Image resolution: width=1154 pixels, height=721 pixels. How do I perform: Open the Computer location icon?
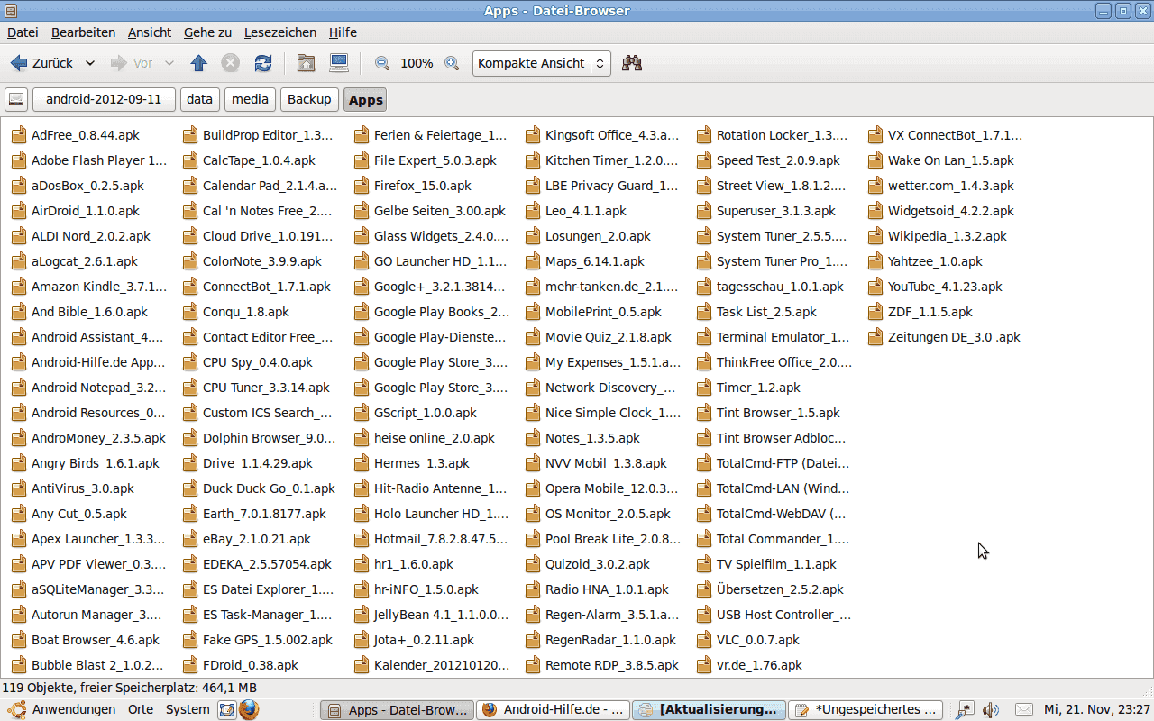pos(338,63)
